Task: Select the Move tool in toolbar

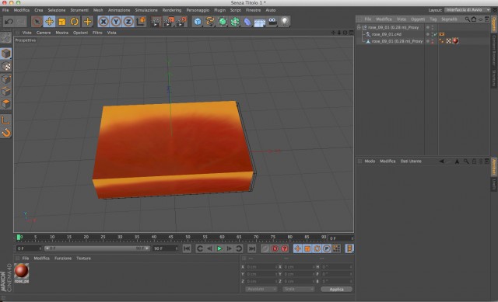Action: click(x=50, y=22)
